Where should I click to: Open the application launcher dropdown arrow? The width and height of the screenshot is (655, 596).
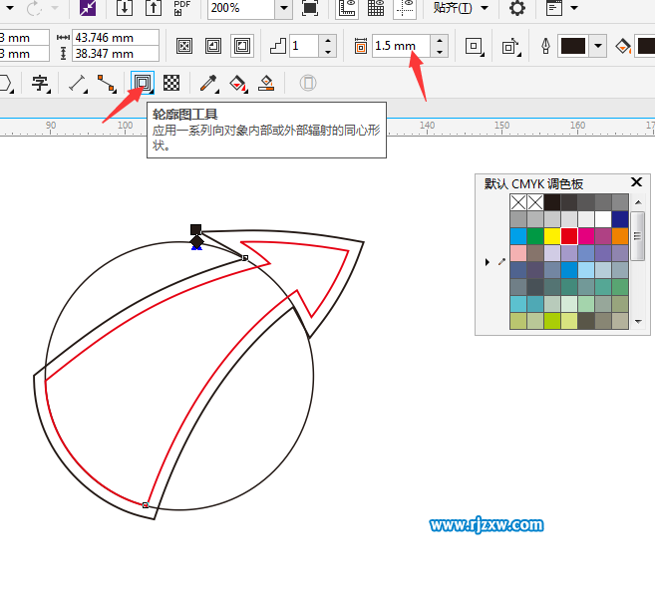(x=574, y=8)
